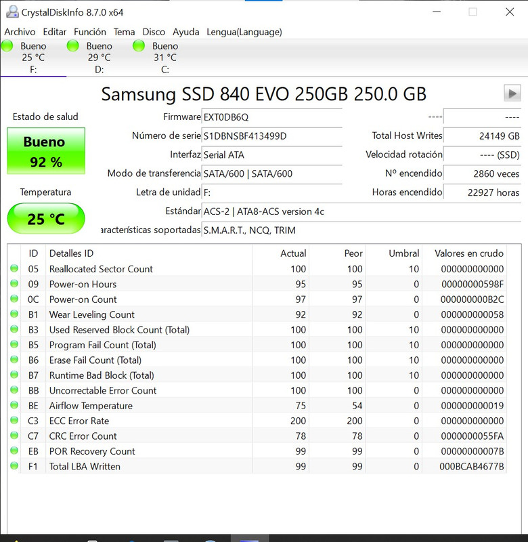Click the Estándar field ACS-2
Viewport: 528px width, 542px height.
tap(361, 211)
